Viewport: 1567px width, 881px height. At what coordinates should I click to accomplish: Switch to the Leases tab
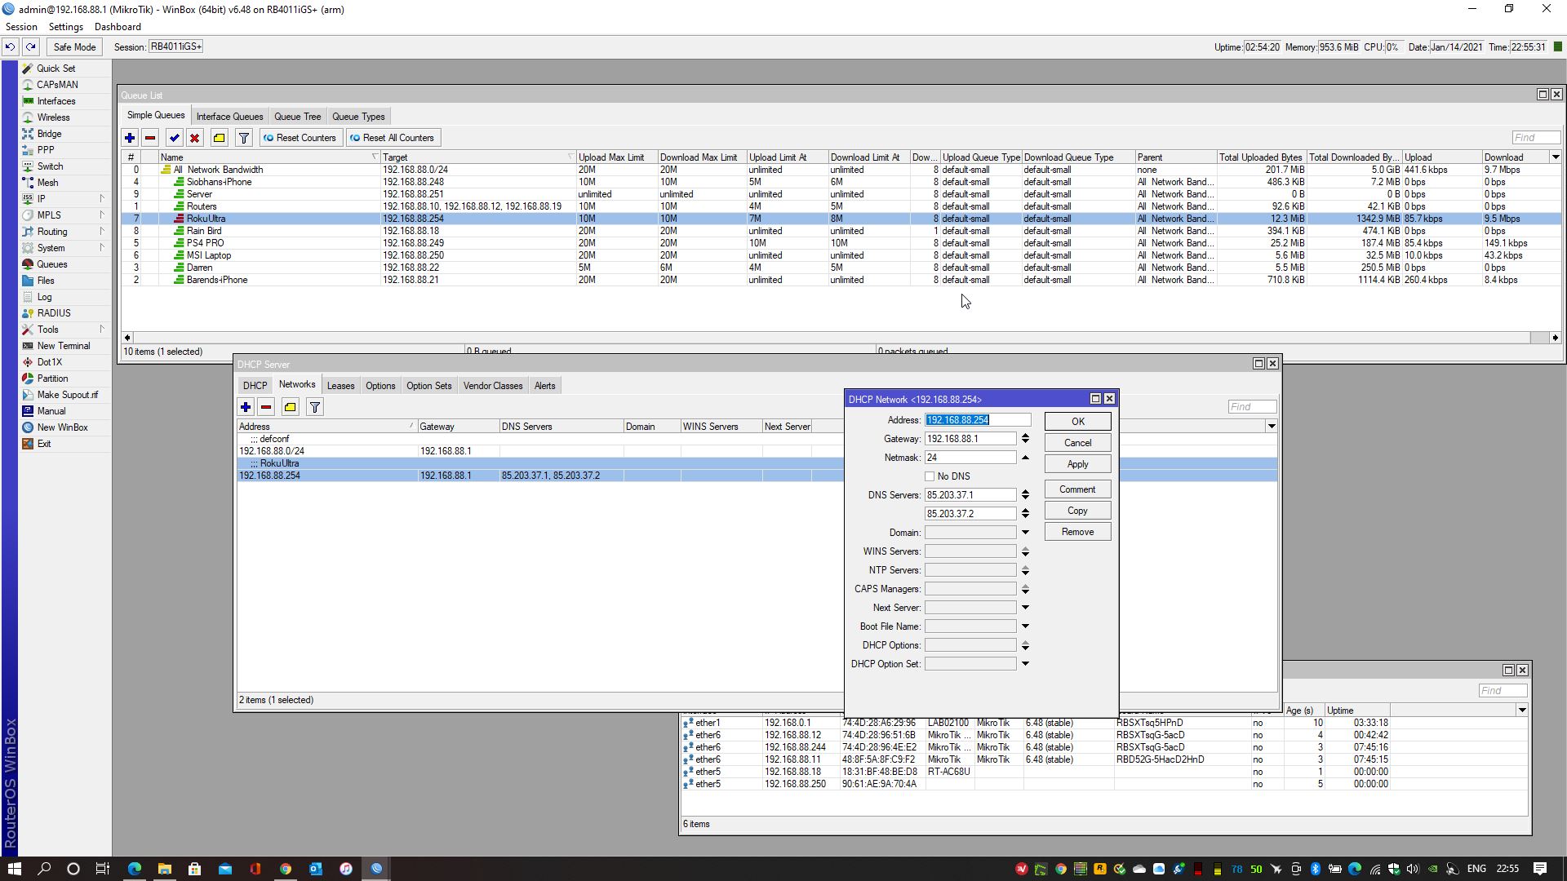[340, 386]
